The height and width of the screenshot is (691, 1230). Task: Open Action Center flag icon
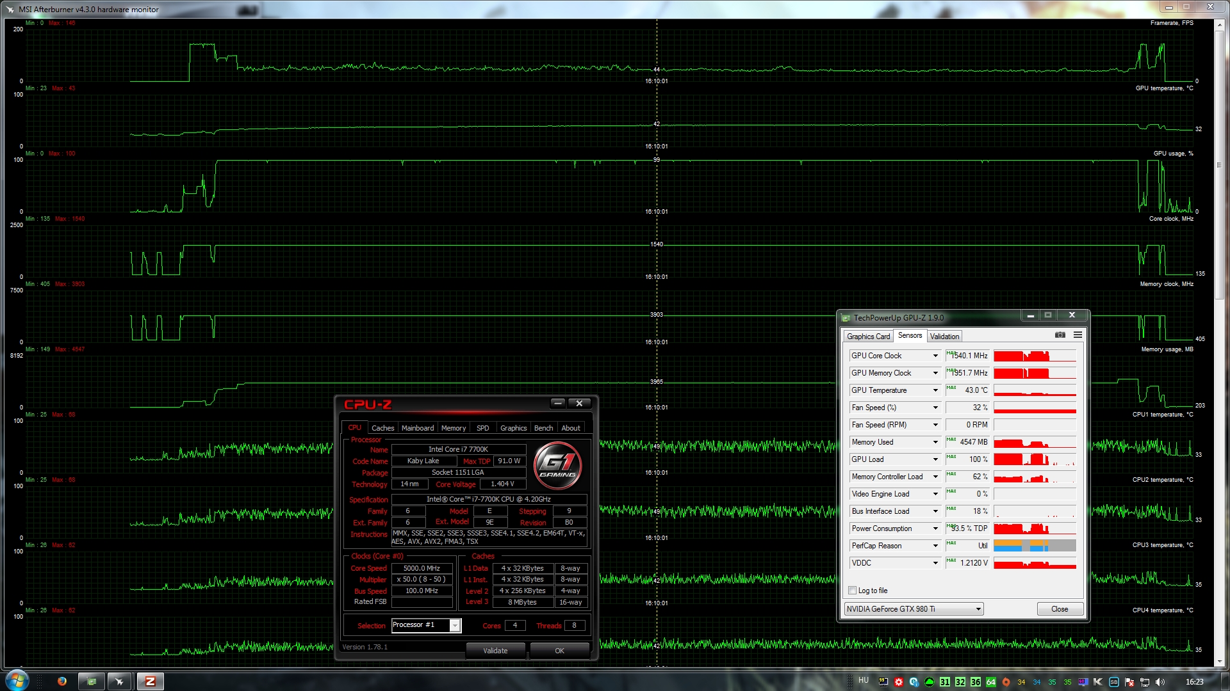tap(1129, 682)
